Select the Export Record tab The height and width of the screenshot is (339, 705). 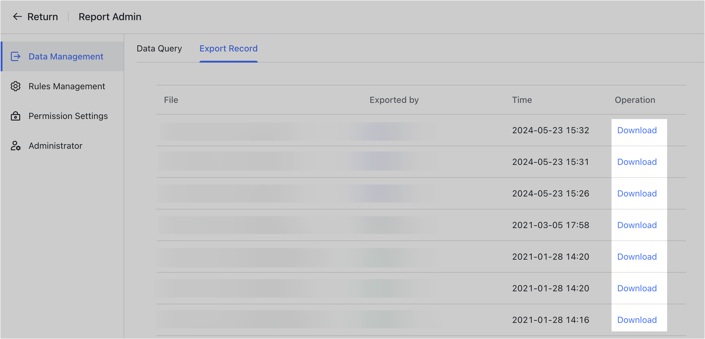click(x=228, y=48)
